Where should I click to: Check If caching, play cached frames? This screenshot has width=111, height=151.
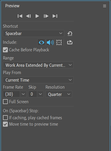(x=5, y=118)
